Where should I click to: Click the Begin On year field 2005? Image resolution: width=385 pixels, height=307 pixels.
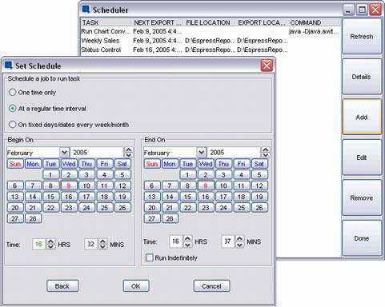point(97,153)
